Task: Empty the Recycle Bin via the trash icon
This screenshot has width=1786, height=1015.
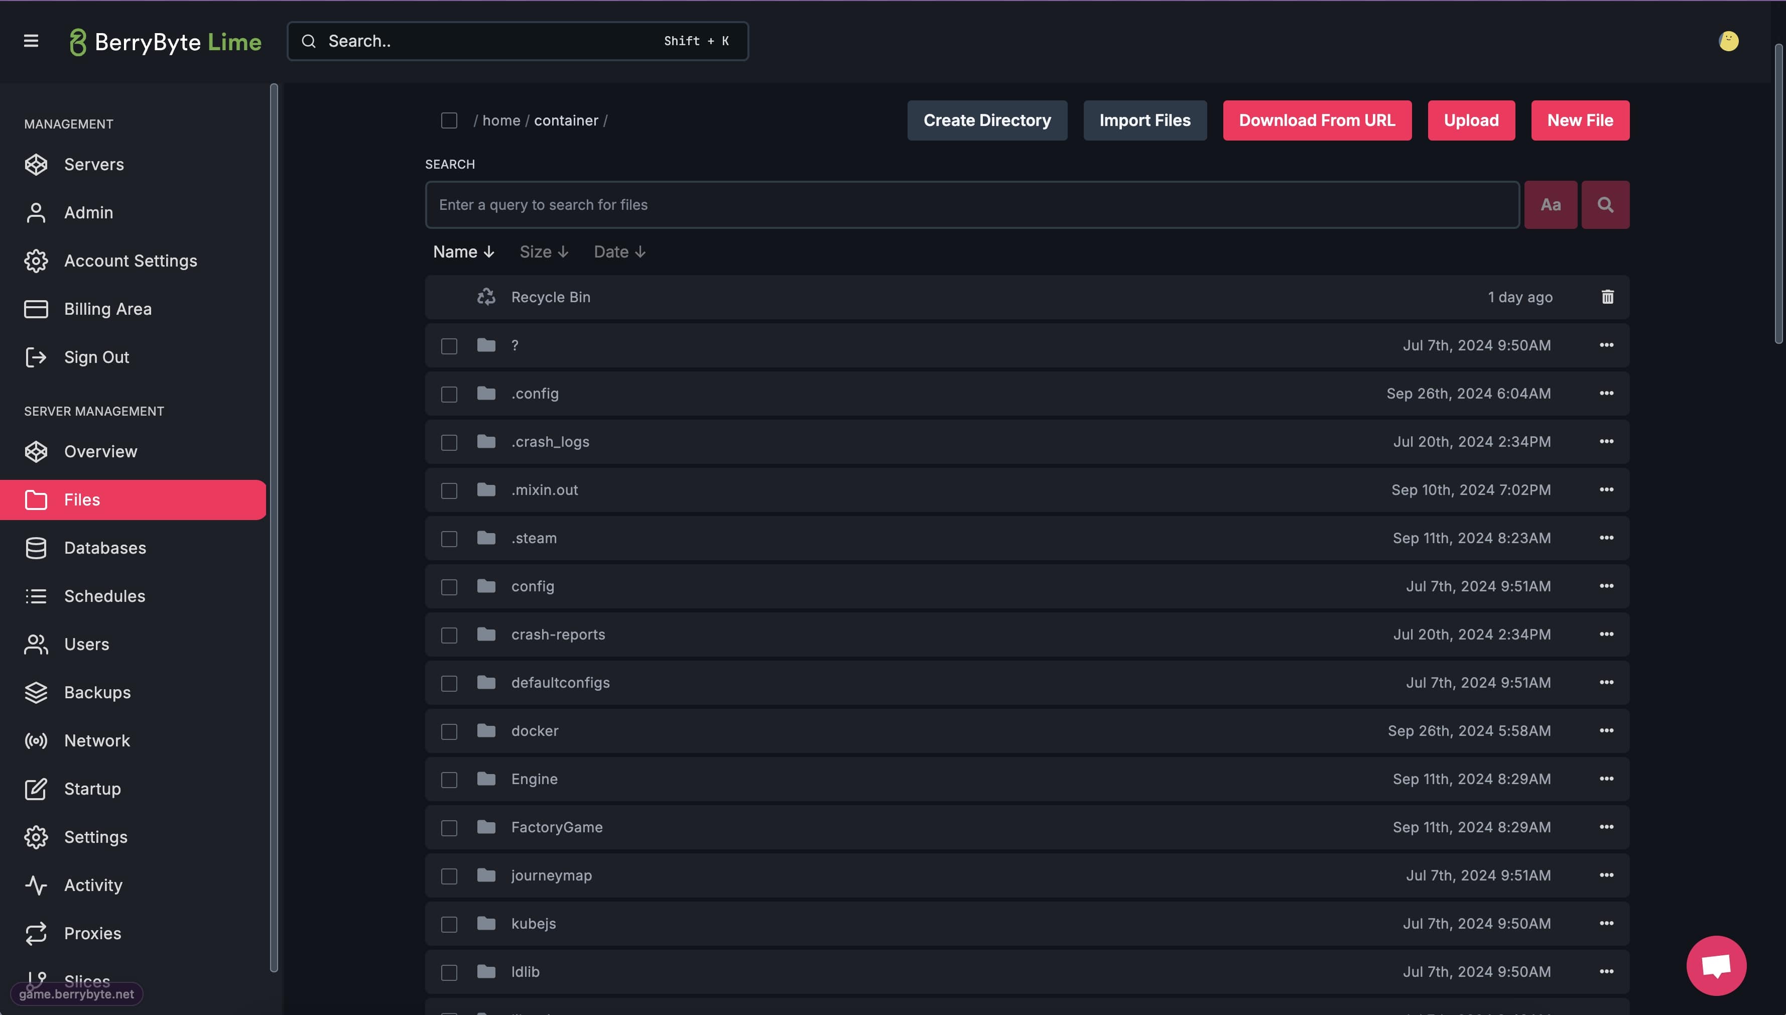Action: (x=1607, y=297)
